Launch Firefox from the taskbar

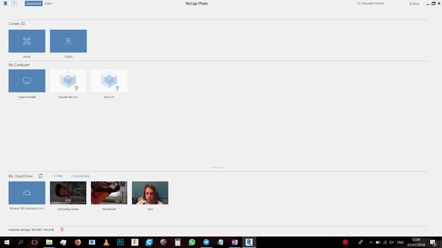[78, 242]
